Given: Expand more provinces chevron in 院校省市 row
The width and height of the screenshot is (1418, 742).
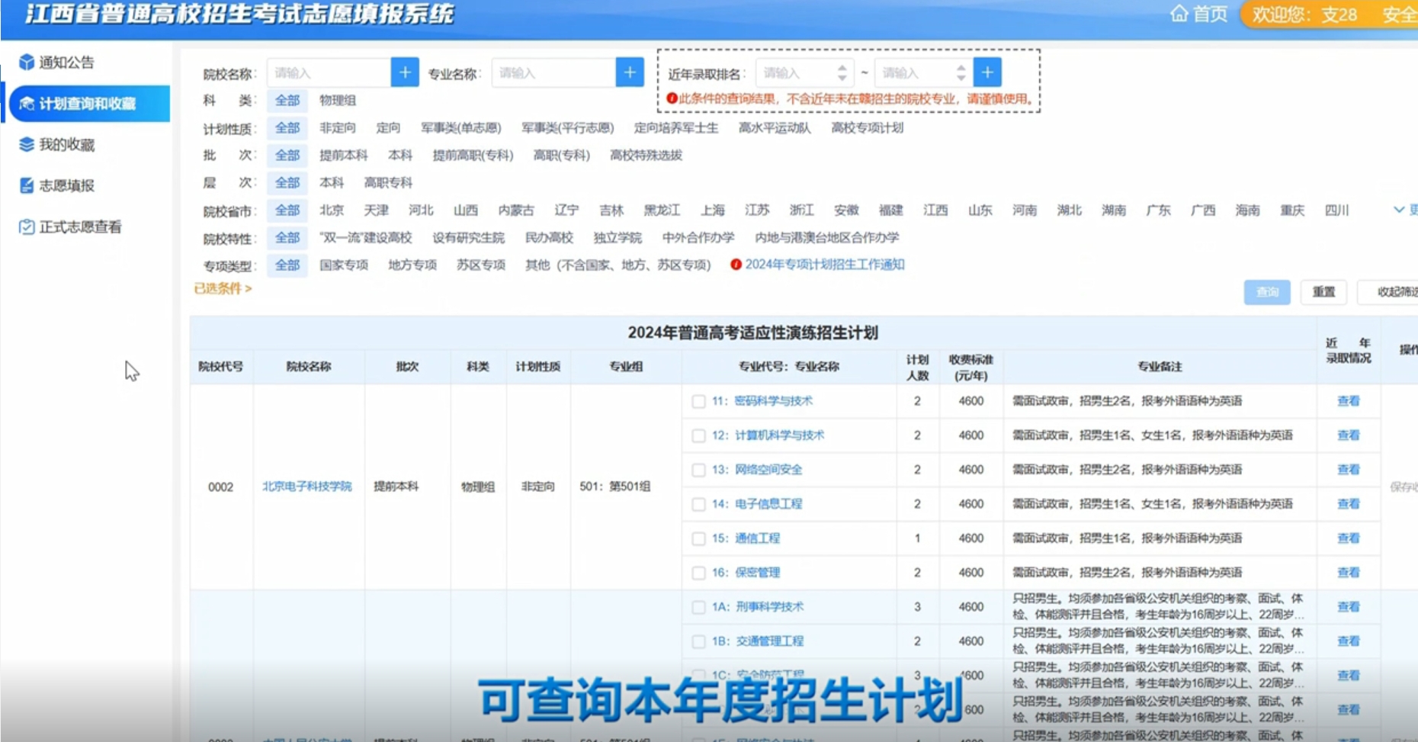Looking at the screenshot, I should 1399,210.
